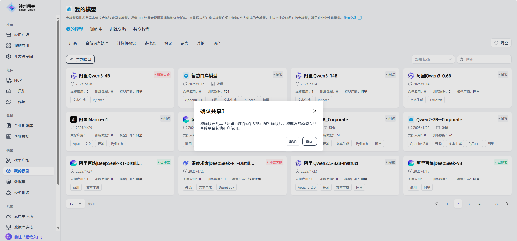Image resolution: width=517 pixels, height=241 pixels.
Task: Go to the next page arrow
Action: point(507,204)
